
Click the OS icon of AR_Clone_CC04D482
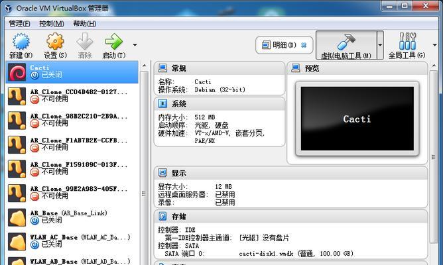[17, 96]
